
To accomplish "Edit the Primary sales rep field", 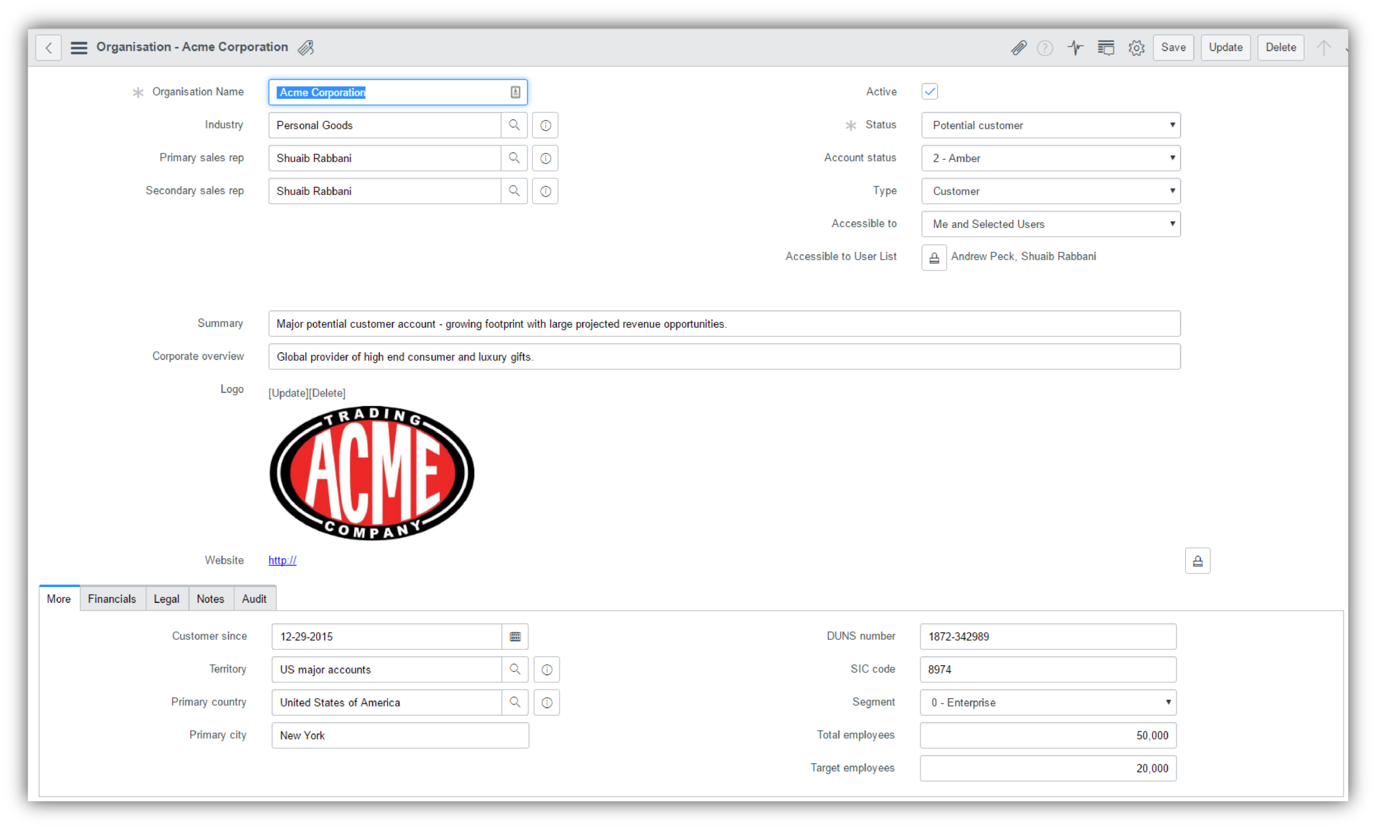I will 385,158.
